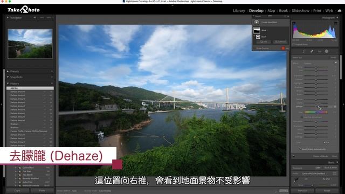Click the plus icon on Presets header
This screenshot has width=345, height=194.
(x=52, y=71)
